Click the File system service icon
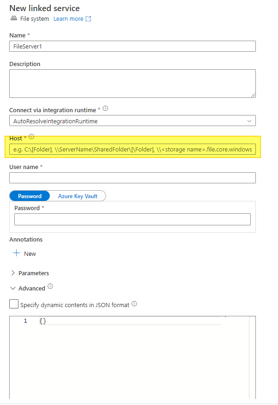The image size is (278, 405). click(x=13, y=18)
